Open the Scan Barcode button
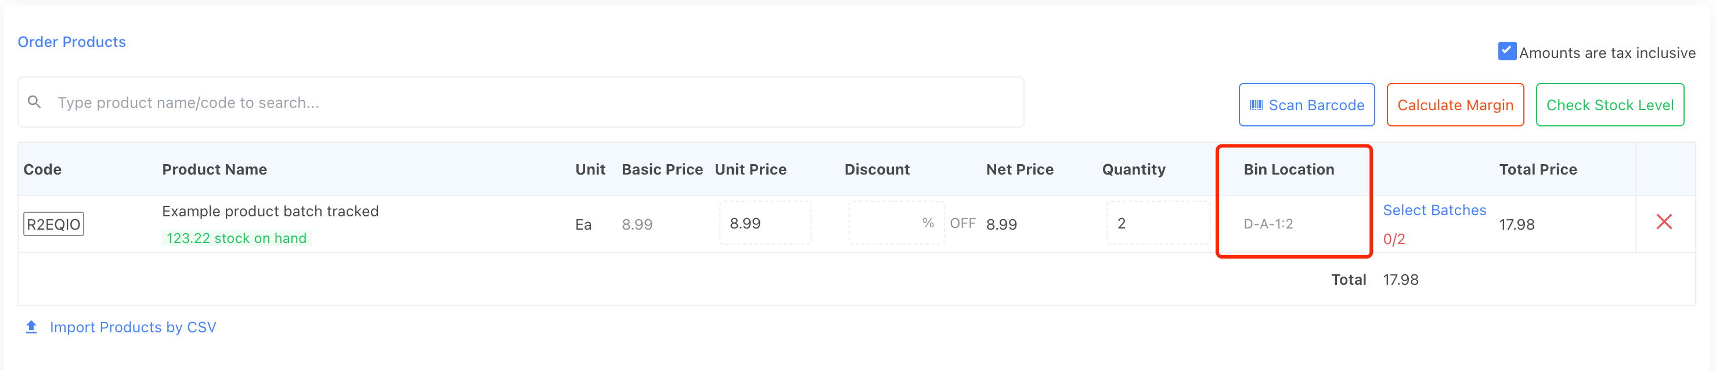Image resolution: width=1716 pixels, height=370 pixels. [x=1306, y=105]
